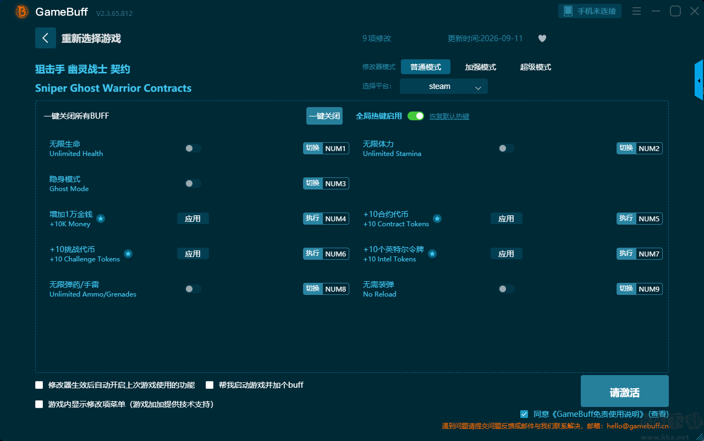Enable Unlimited Ammo/Grenades switch
This screenshot has height=441, width=704.
pos(193,289)
